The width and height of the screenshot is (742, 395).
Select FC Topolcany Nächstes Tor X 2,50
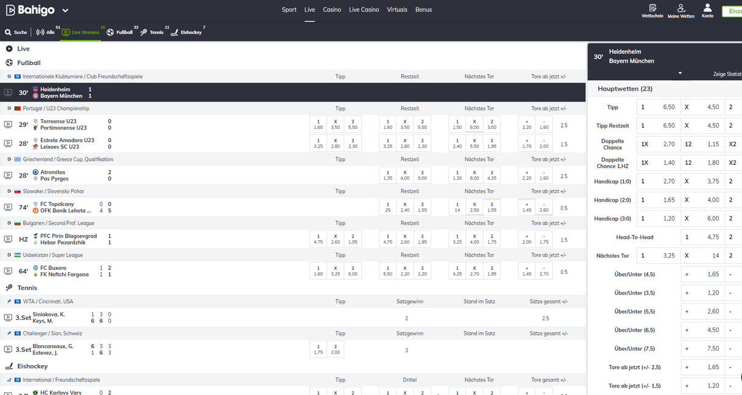[x=474, y=207]
